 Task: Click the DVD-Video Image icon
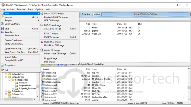(x=42, y=25)
